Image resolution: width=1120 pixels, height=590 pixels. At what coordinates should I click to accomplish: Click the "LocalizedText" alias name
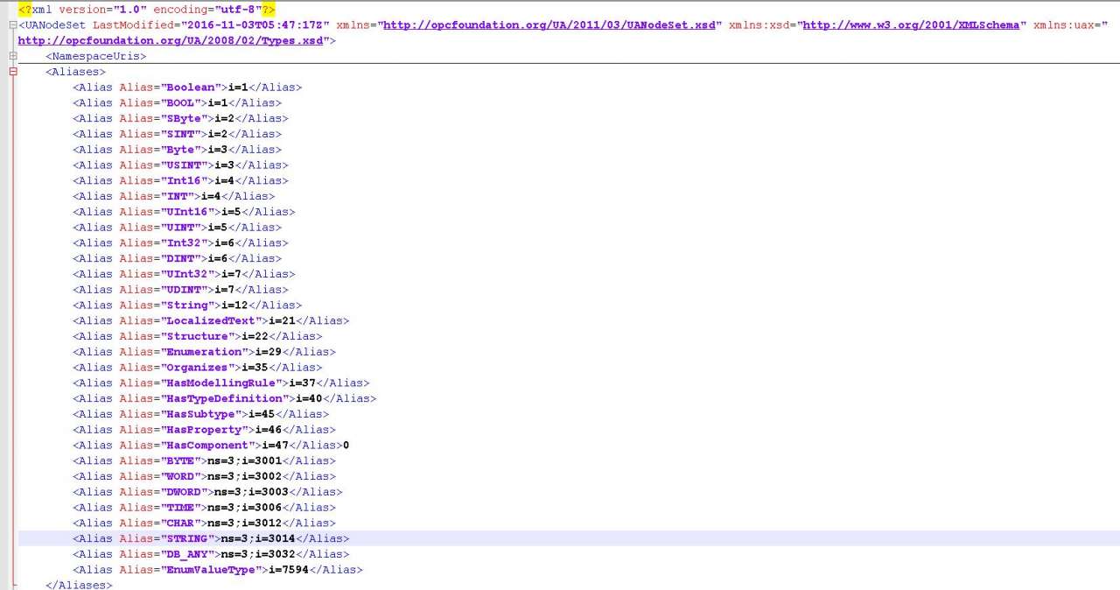coord(211,321)
